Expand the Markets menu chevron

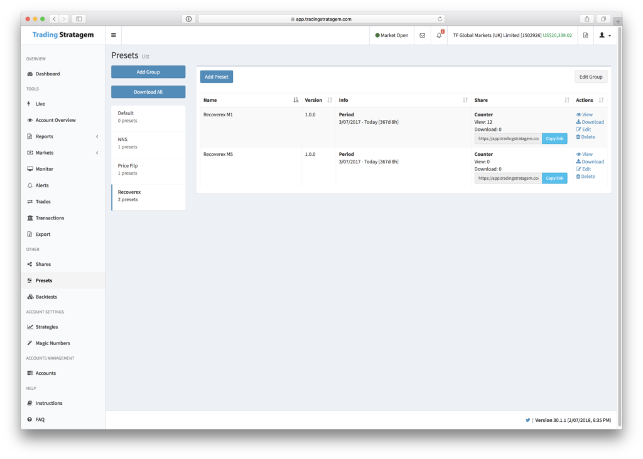pos(97,153)
